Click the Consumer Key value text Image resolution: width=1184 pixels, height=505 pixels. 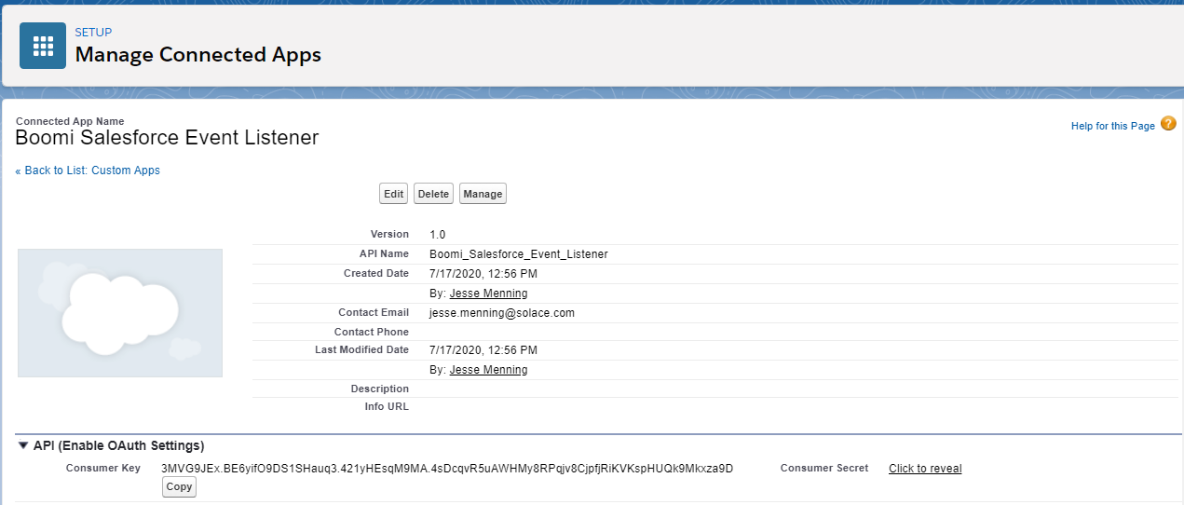(447, 469)
